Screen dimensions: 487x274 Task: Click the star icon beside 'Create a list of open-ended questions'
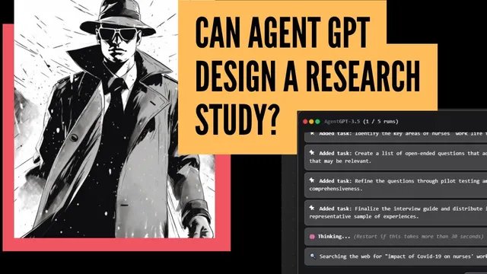click(x=312, y=152)
